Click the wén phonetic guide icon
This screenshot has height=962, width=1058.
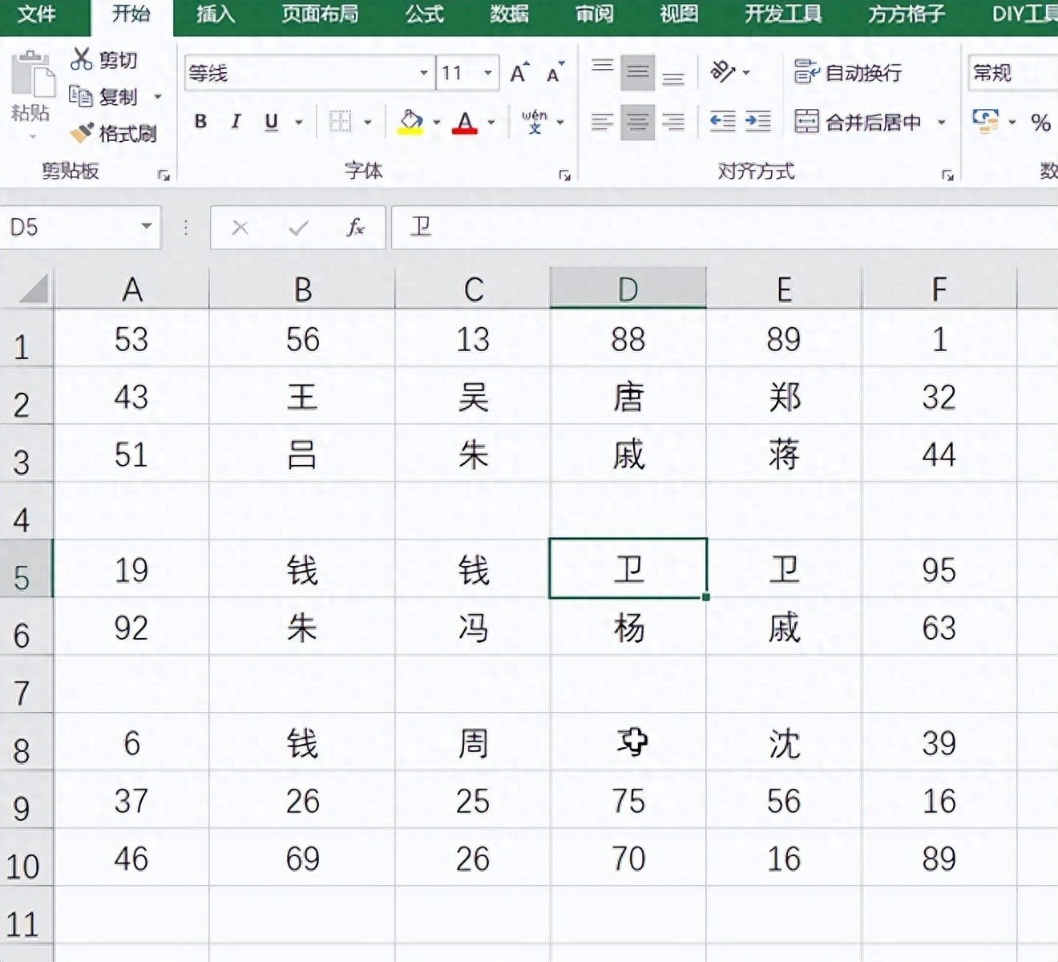point(535,122)
